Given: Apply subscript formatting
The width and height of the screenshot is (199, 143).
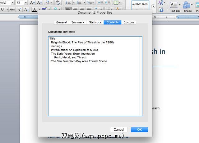Looking at the screenshot, I should click(x=26, y=10).
